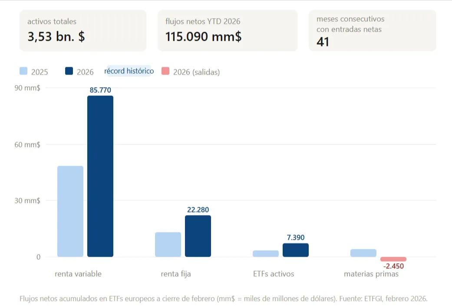Open the activos totales summary card
This screenshot has height=307, width=452.
(x=83, y=31)
